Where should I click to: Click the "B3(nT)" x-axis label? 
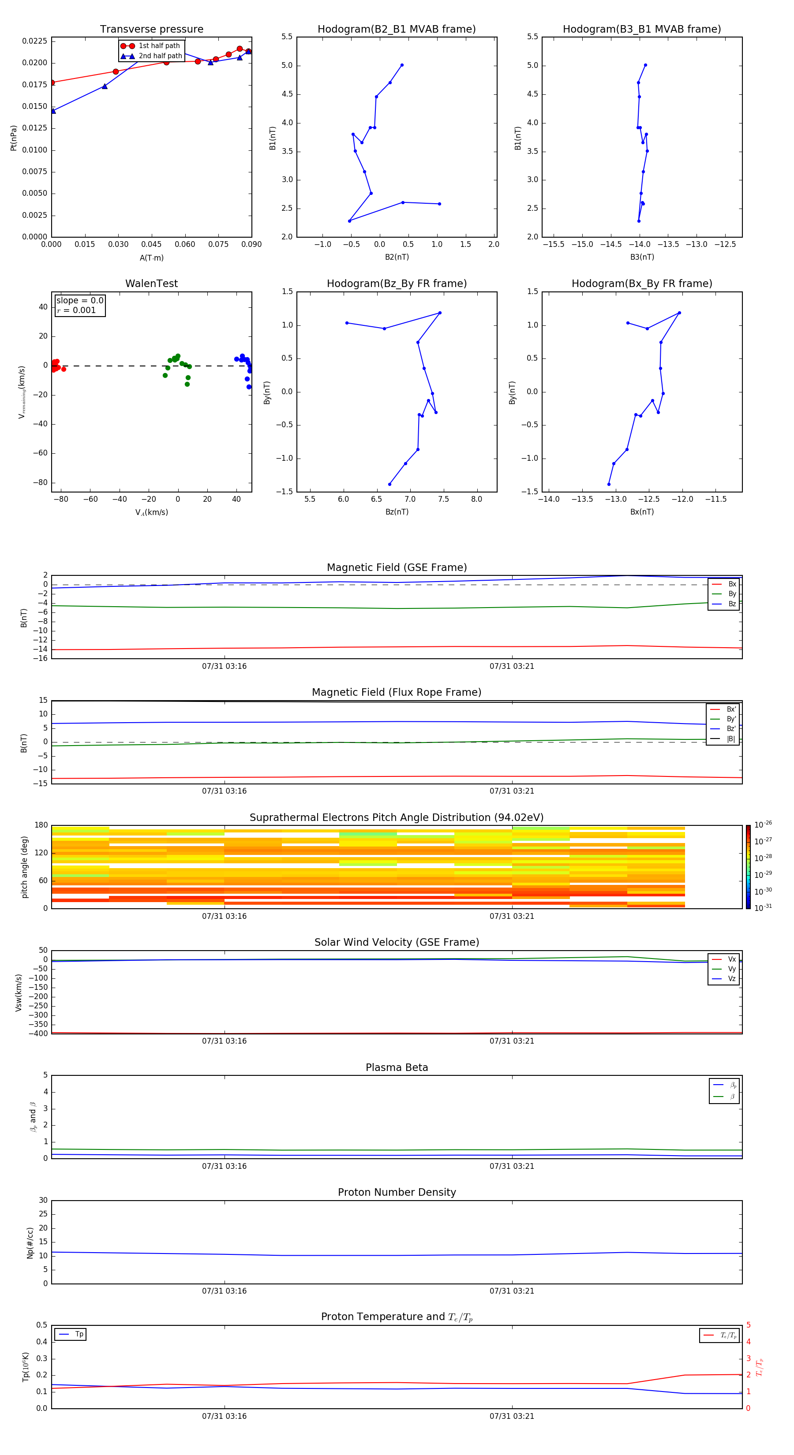(x=642, y=257)
